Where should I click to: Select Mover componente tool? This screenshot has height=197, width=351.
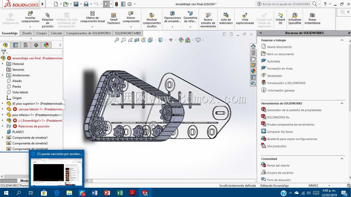pos(131,17)
